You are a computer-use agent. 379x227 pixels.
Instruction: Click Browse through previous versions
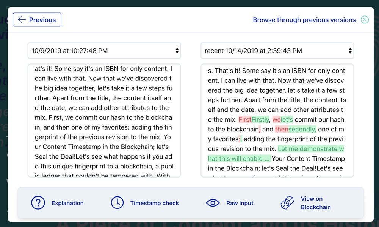[x=304, y=20]
